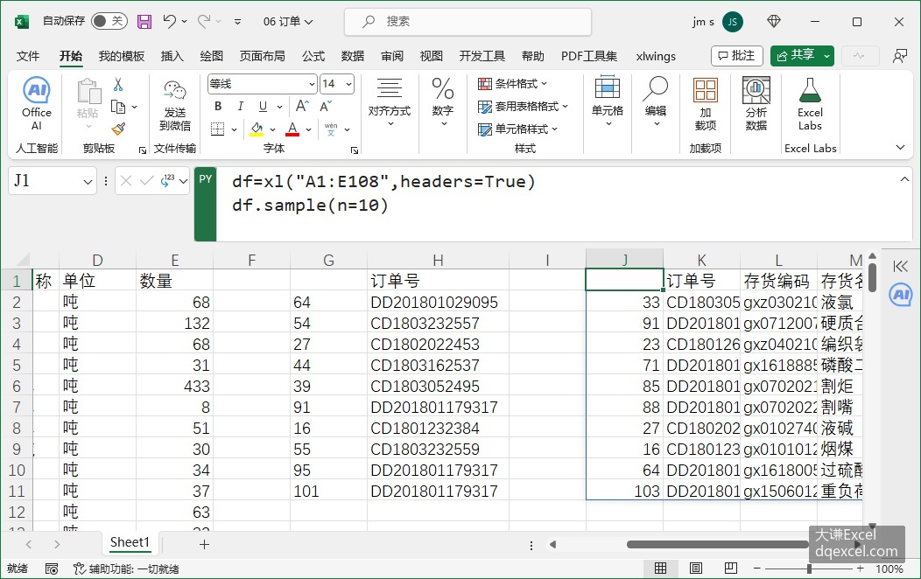Viewport: 921px width, 579px height.
Task: Switch to Normal view icon
Action: (x=660, y=568)
